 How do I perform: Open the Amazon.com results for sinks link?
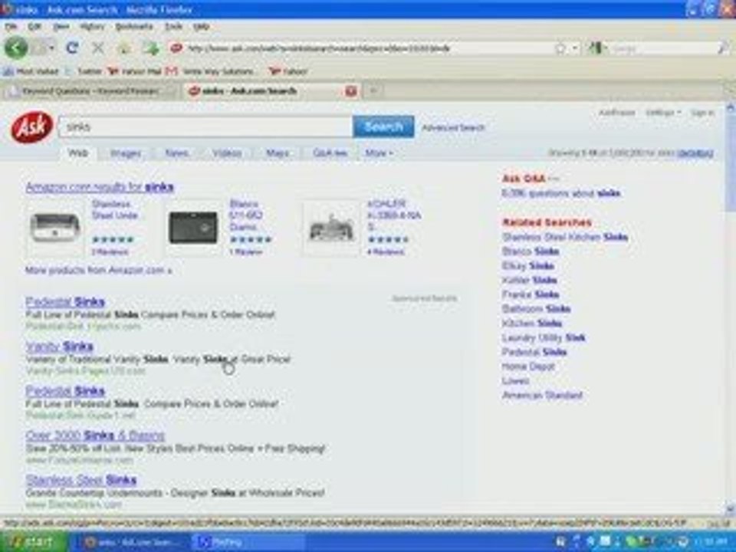(100, 187)
